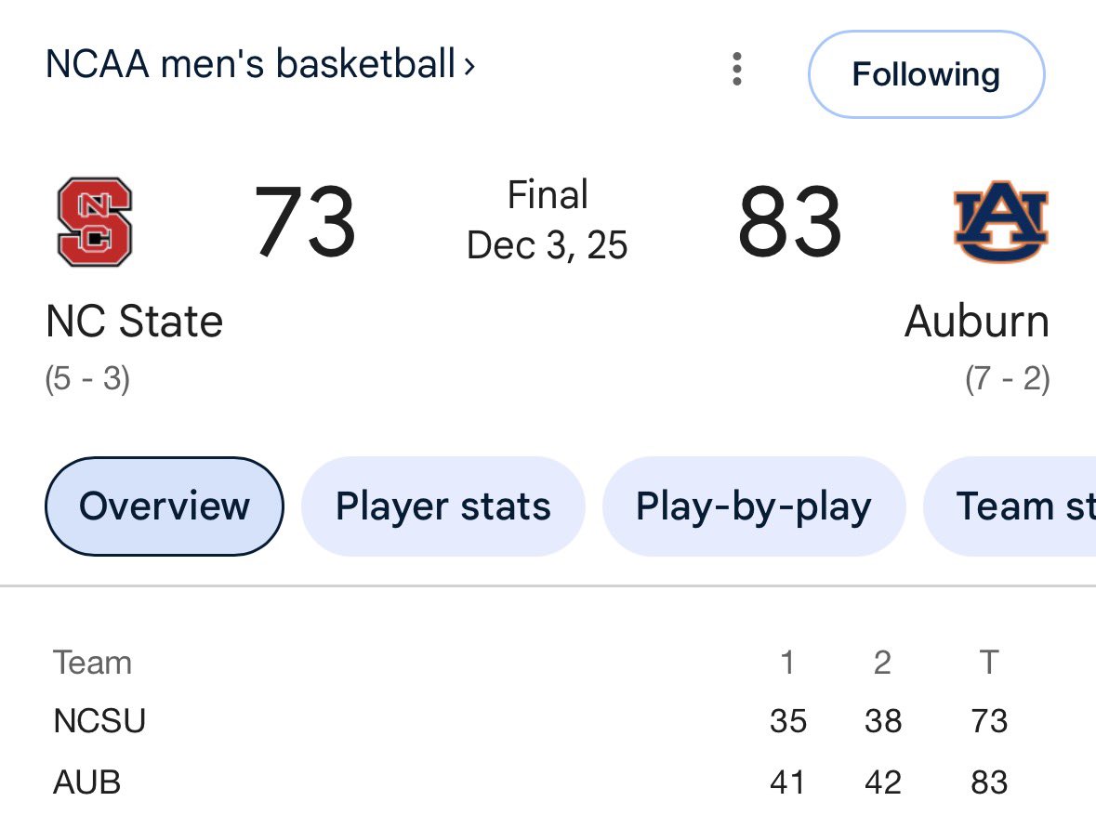
Task: Click the NC State team name
Action: pos(135,322)
